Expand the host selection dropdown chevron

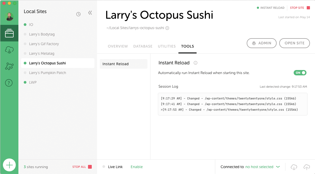[x=278, y=167]
